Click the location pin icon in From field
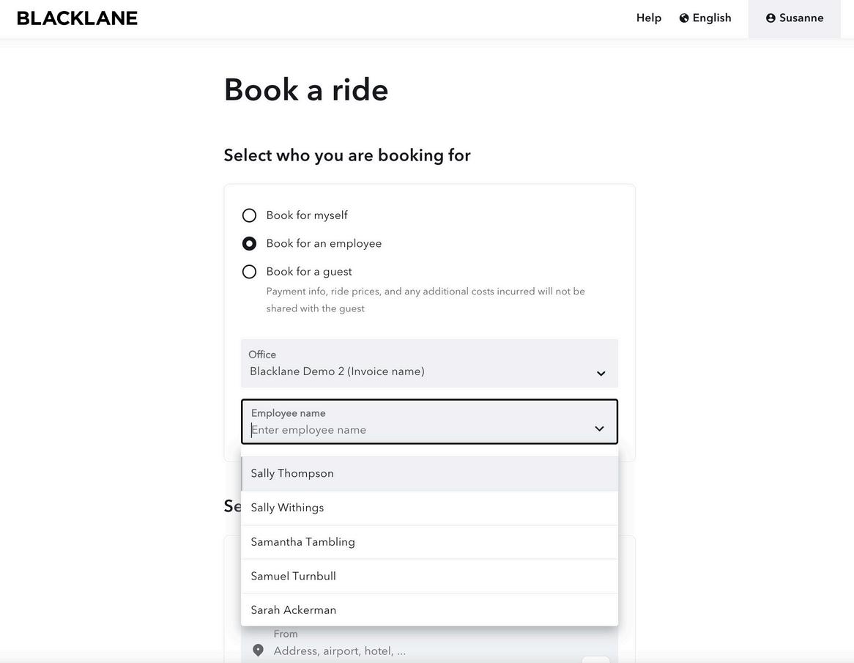 (258, 651)
